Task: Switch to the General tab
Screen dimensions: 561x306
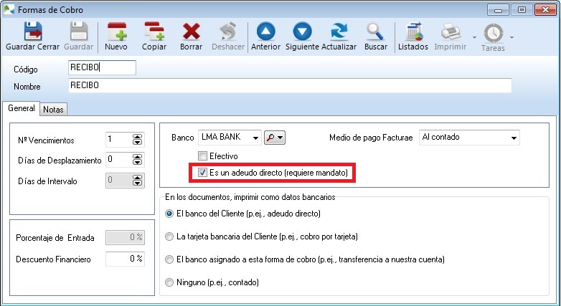Action: click(21, 108)
